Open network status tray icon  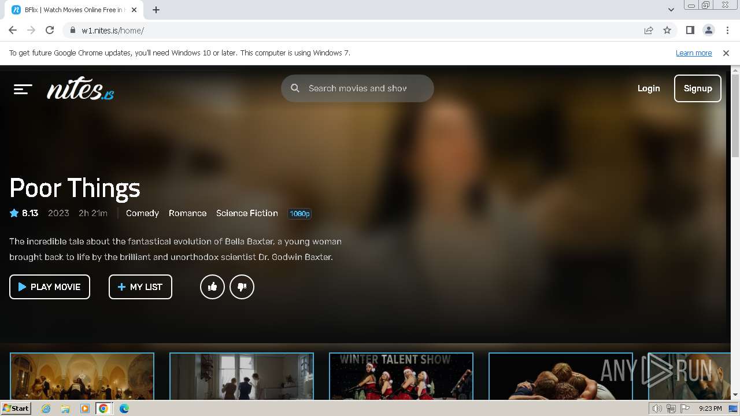671,408
